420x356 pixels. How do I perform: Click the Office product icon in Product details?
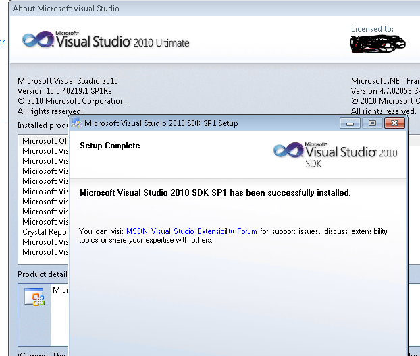(x=34, y=297)
